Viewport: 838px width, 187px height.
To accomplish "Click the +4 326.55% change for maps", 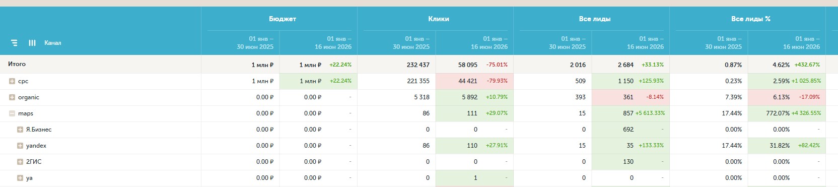I will (806, 113).
